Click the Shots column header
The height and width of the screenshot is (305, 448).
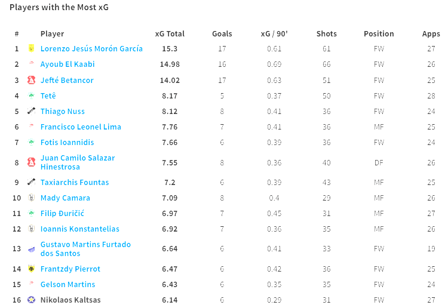point(327,33)
